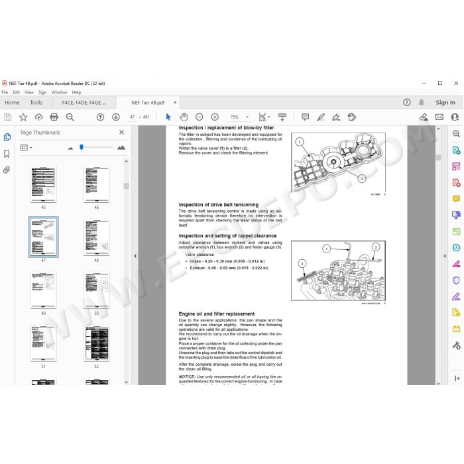Select the highlight text pen tool

click(x=321, y=117)
